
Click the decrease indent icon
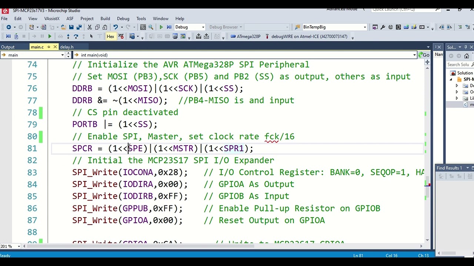(x=442, y=27)
